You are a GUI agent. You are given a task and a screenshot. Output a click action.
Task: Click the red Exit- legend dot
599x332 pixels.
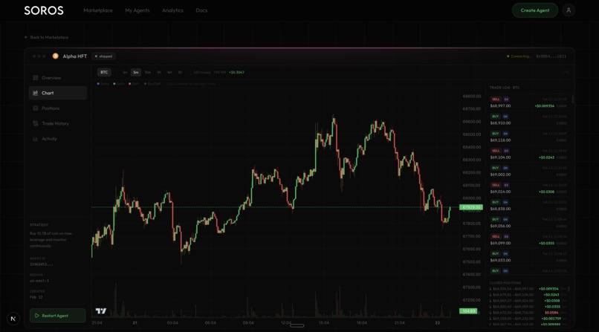[x=130, y=84]
